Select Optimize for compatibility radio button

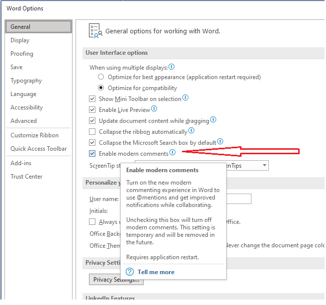coord(101,88)
